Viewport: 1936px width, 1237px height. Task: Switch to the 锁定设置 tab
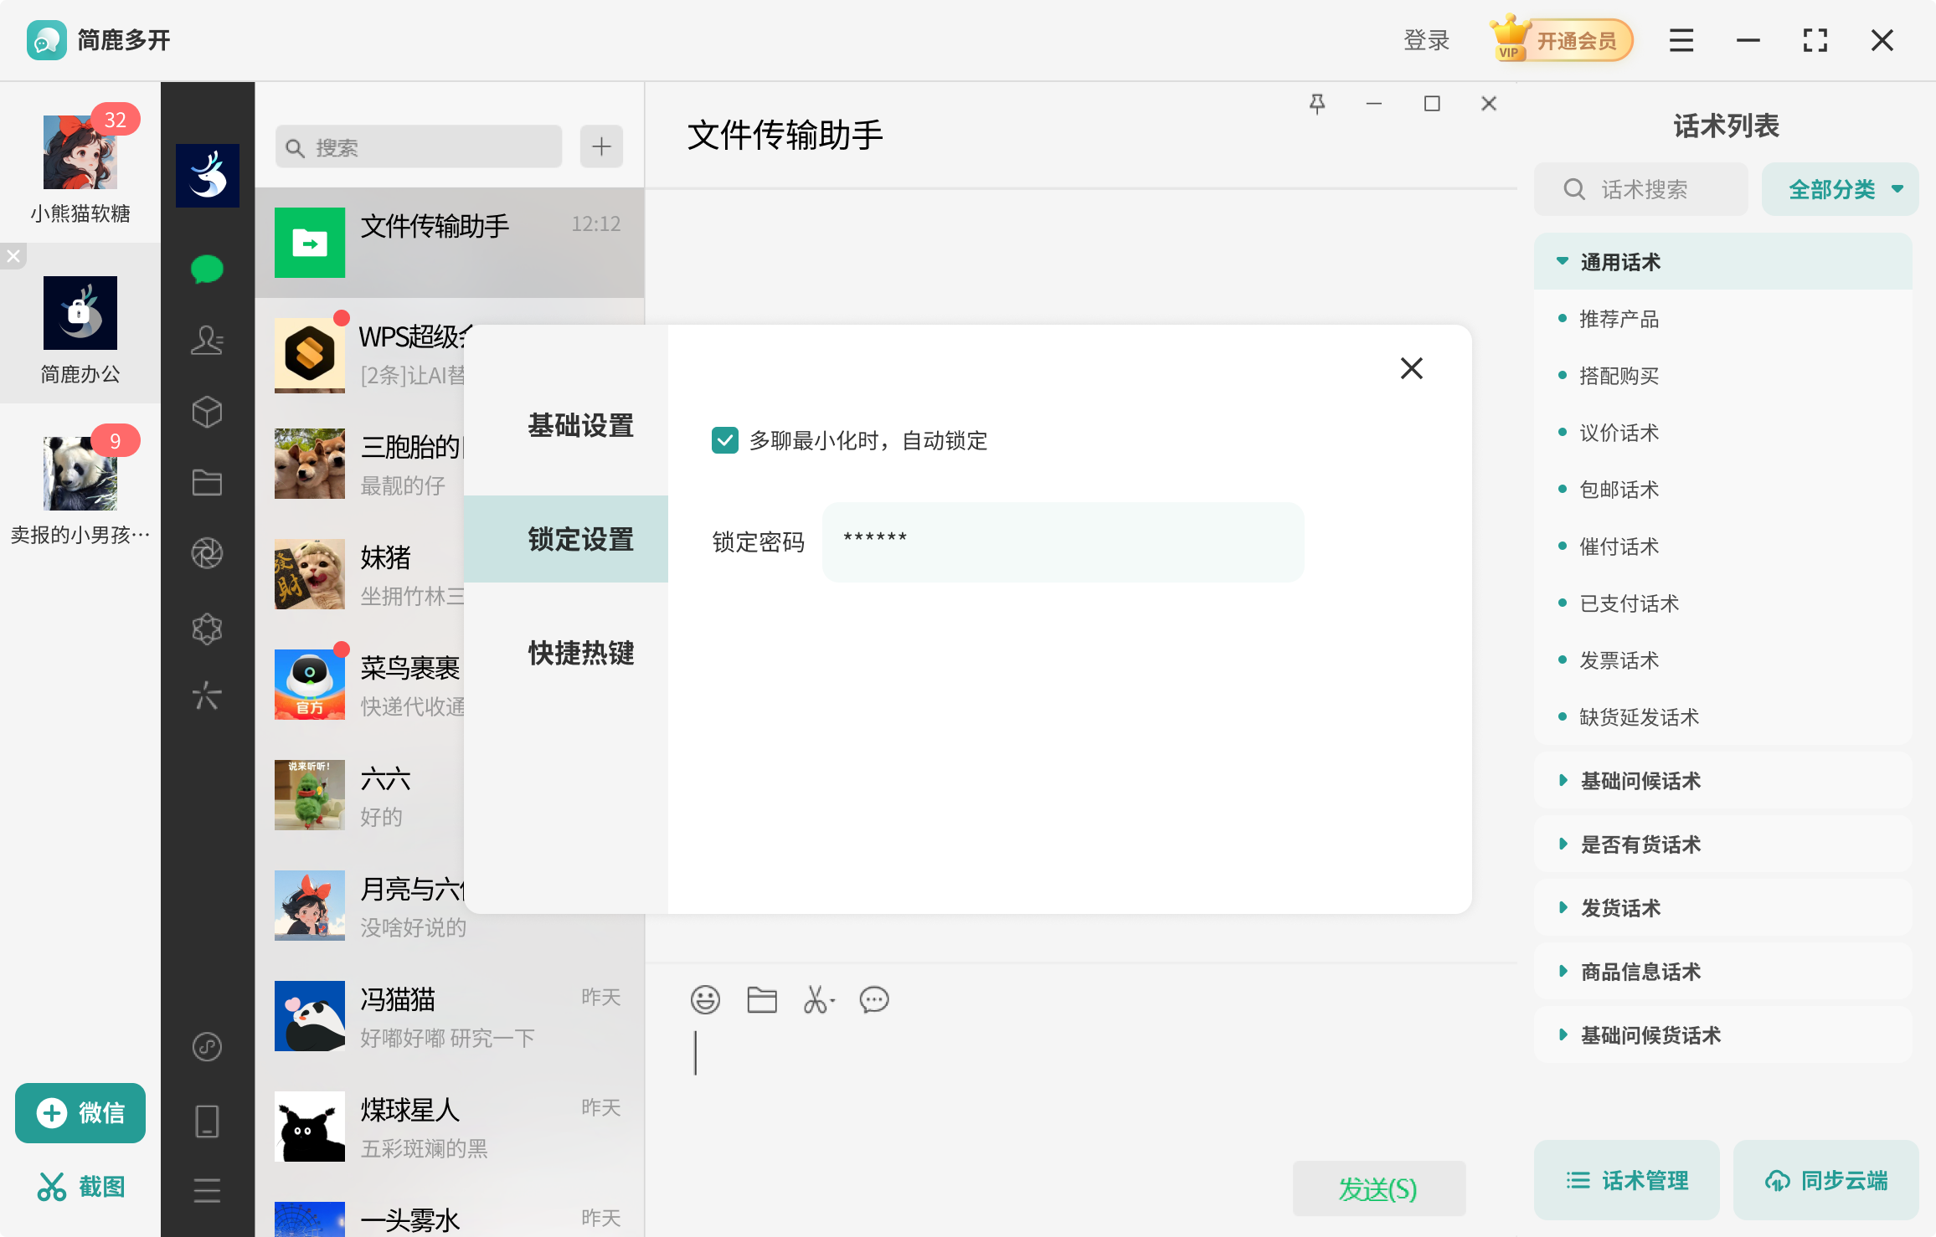580,539
